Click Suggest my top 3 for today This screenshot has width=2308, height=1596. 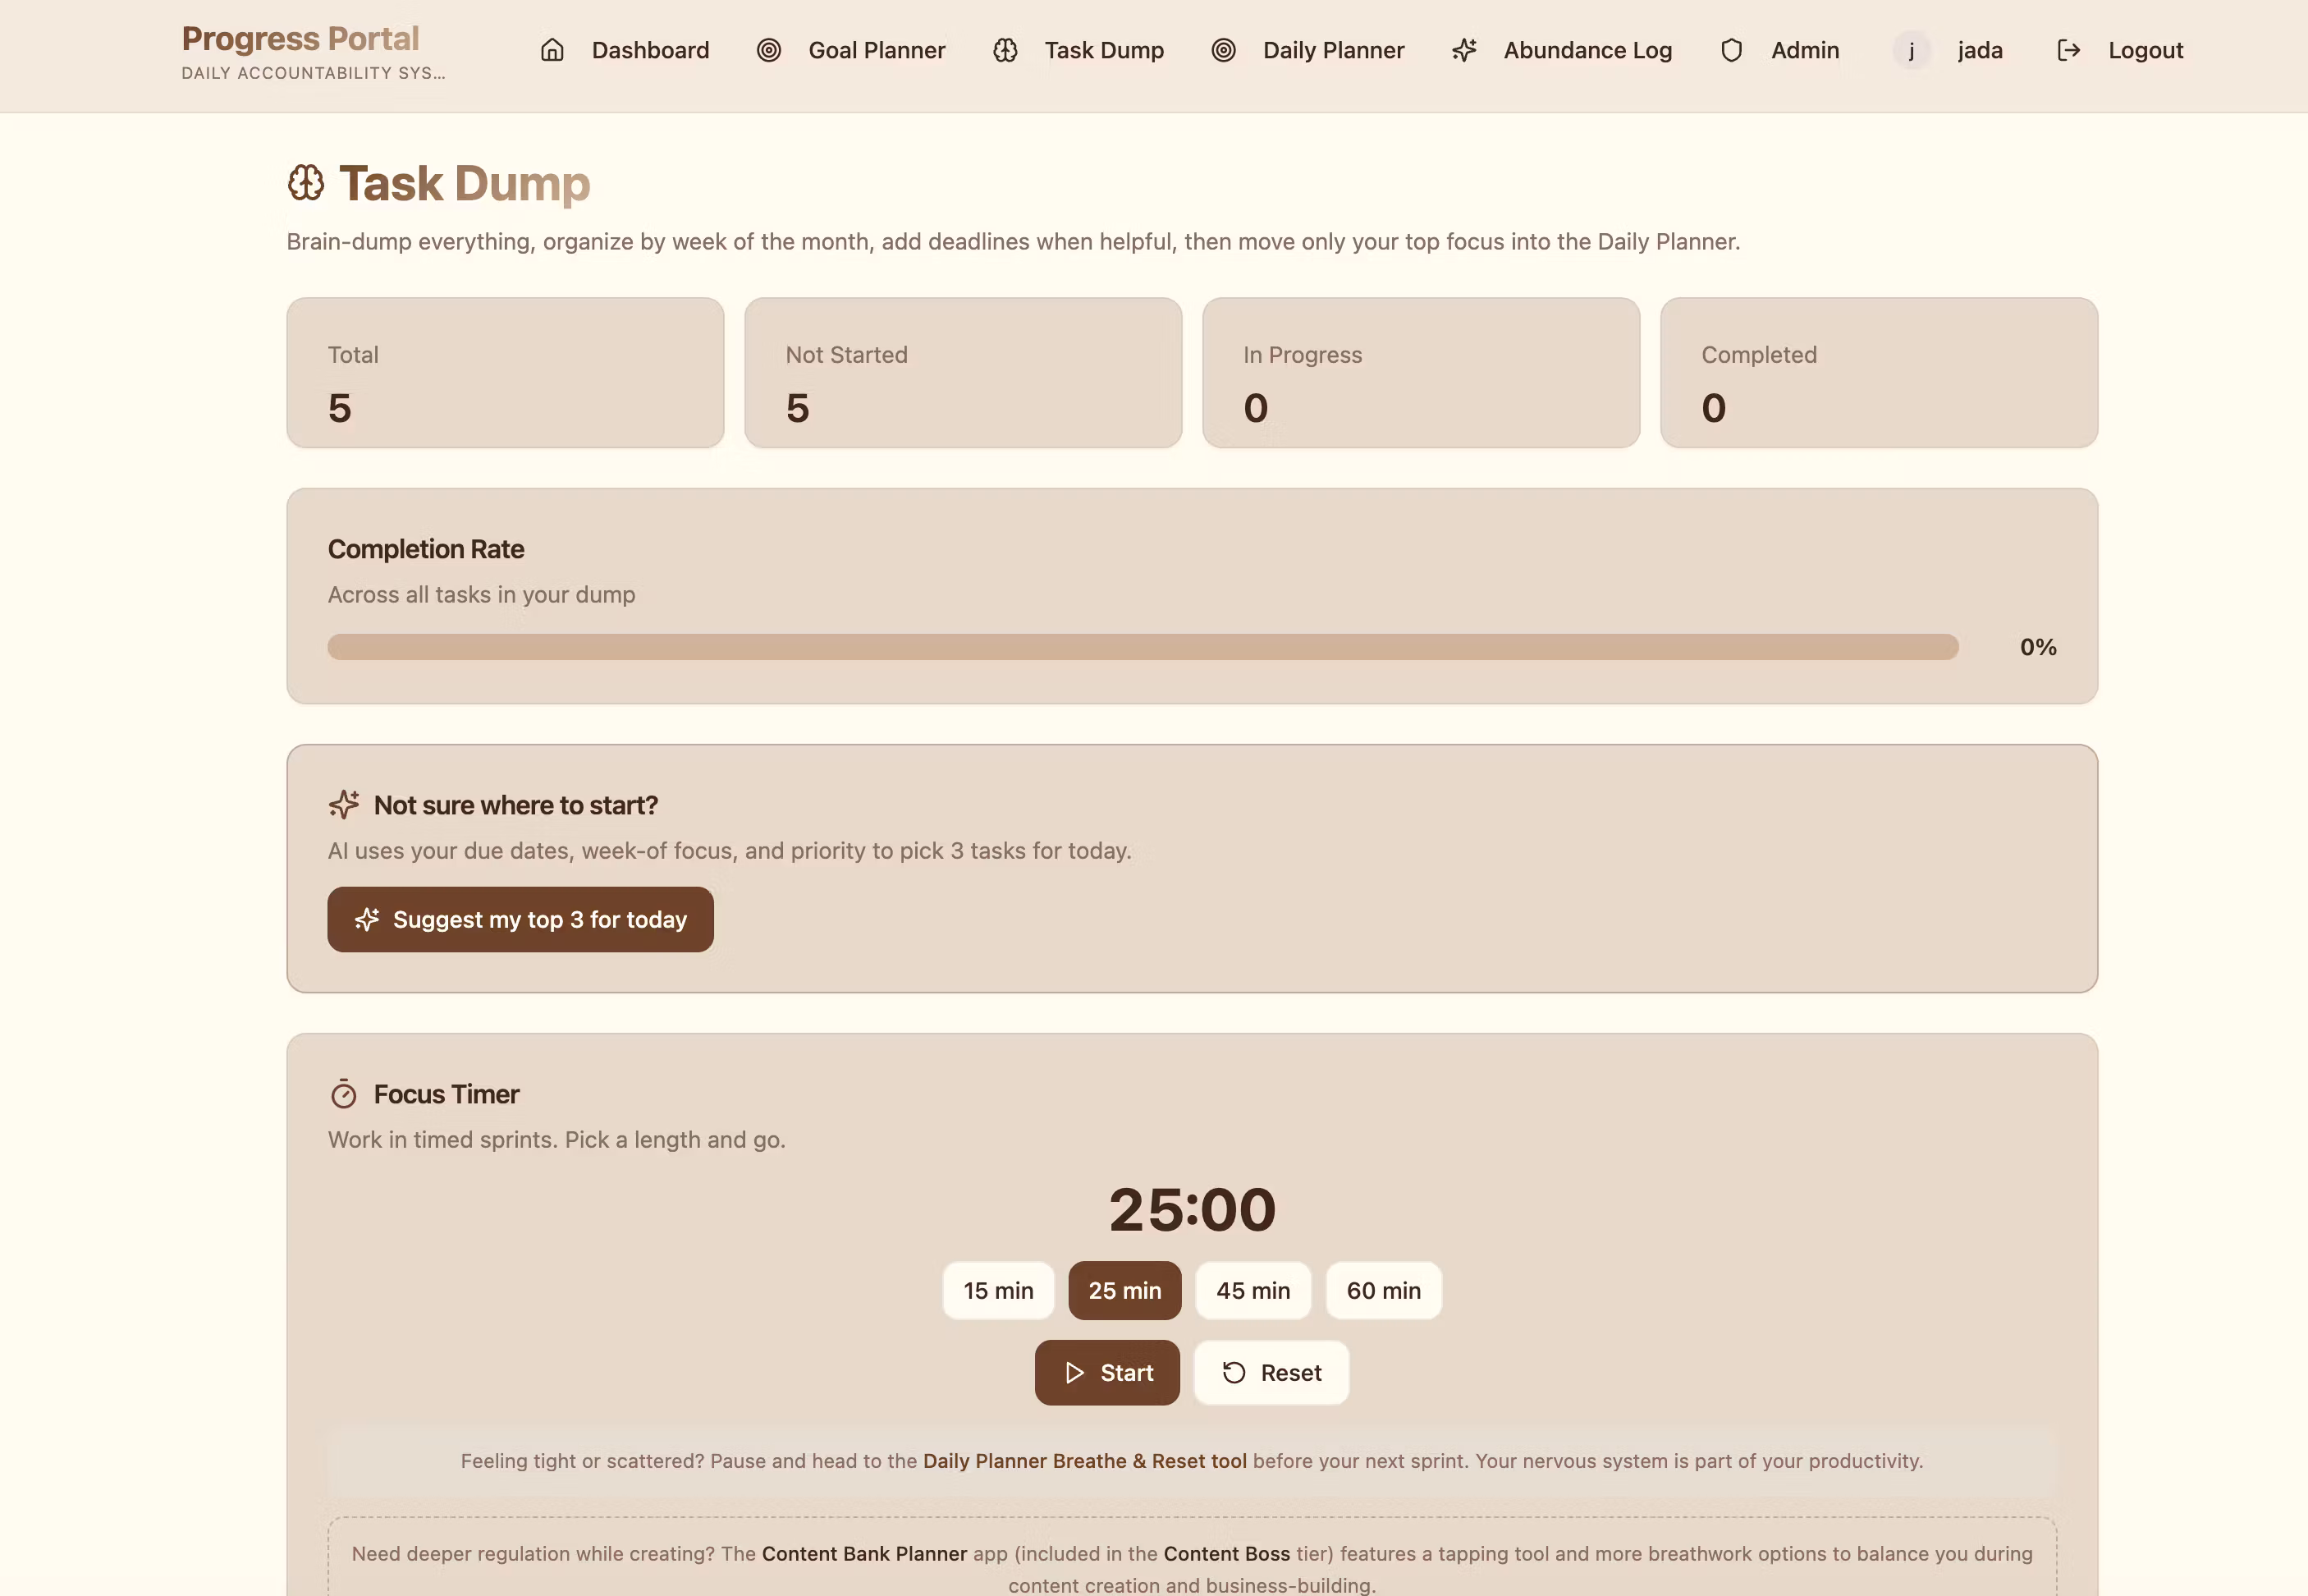tap(520, 919)
